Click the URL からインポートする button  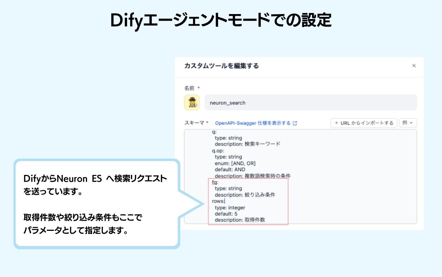364,123
